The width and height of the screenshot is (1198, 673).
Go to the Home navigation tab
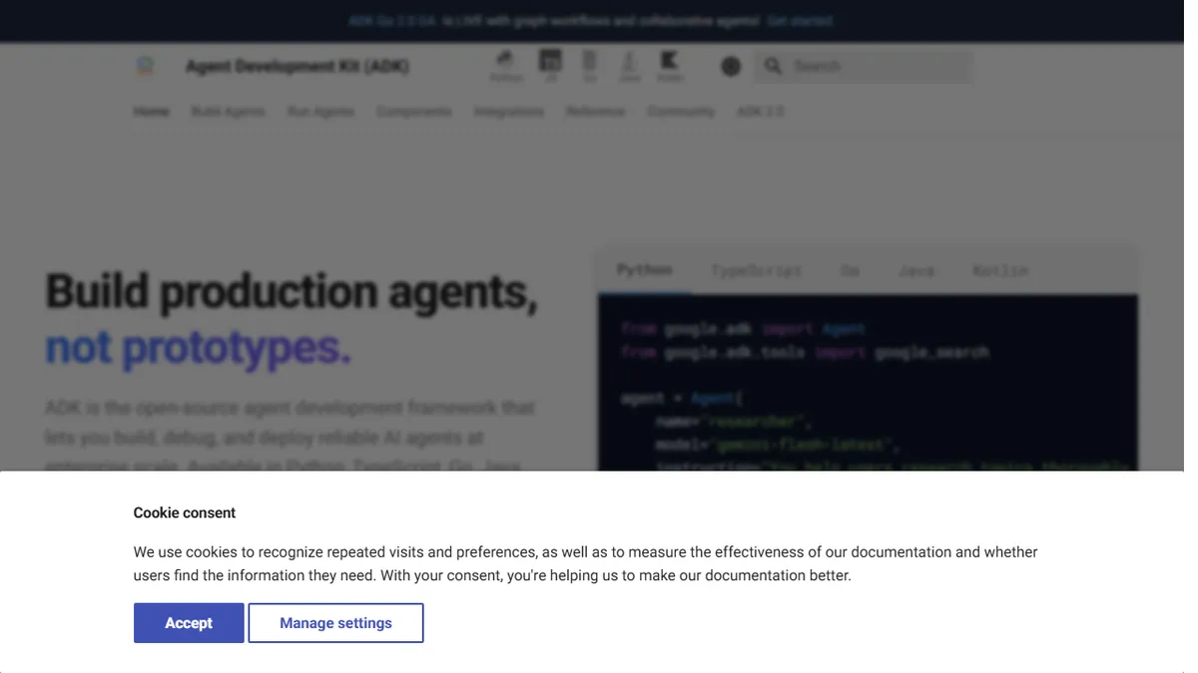[x=152, y=112]
